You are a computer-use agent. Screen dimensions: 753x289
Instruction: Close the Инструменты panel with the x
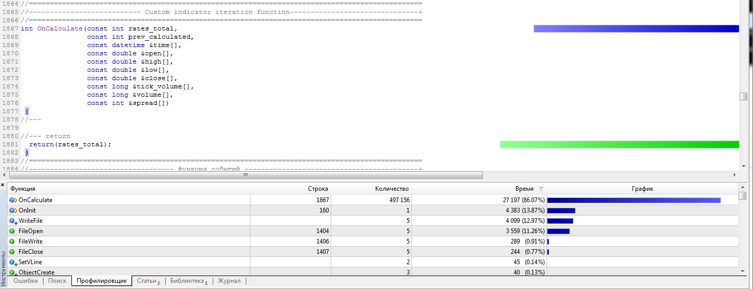[x=3, y=184]
